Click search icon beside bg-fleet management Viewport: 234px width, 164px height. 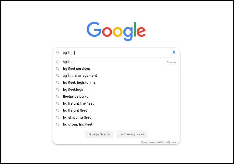(58, 76)
